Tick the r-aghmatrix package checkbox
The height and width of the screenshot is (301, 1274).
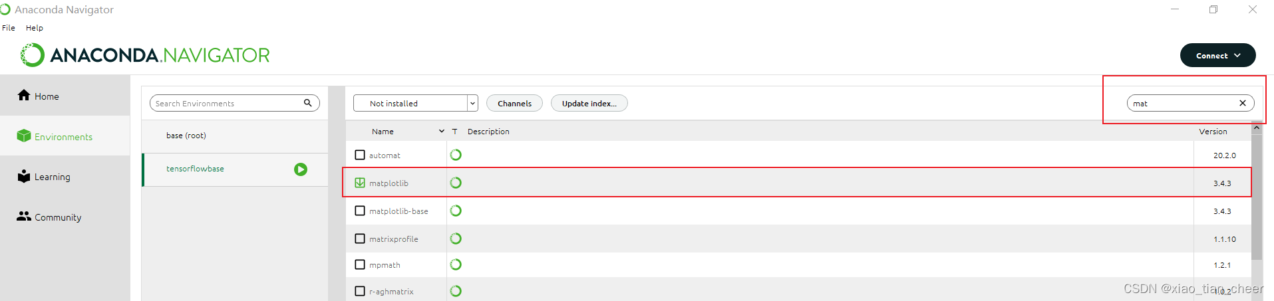360,291
